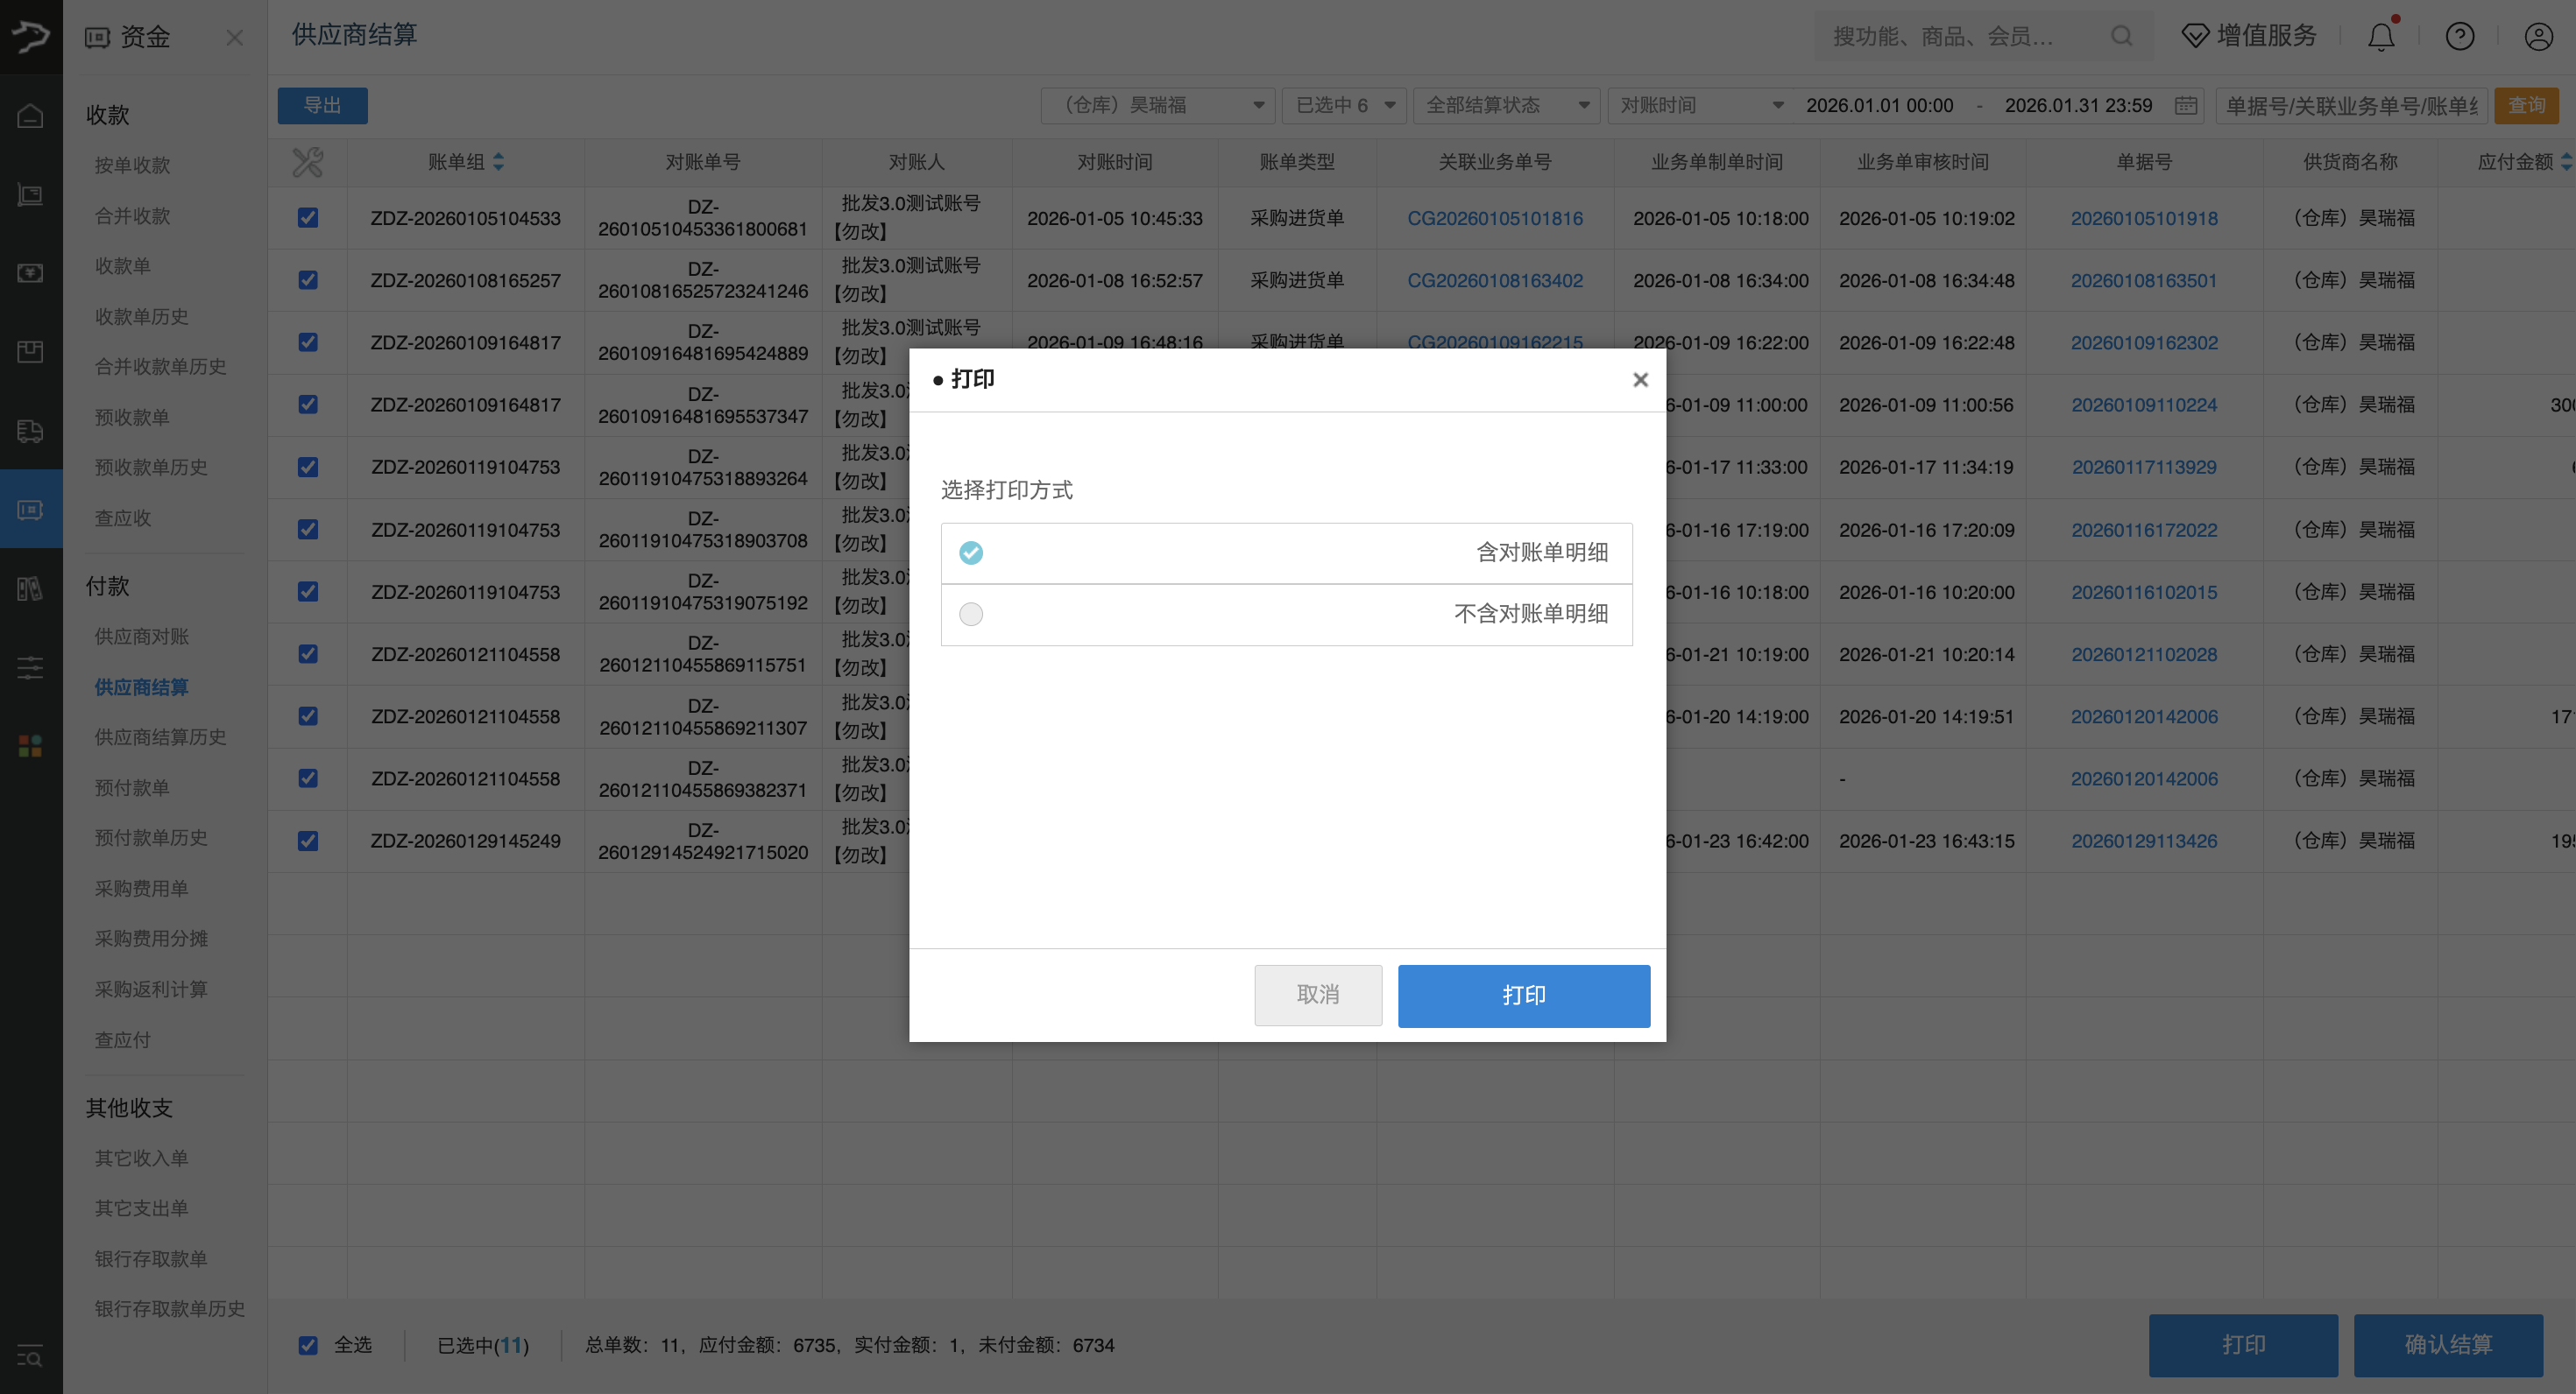
Task: Open the 全部结算状态 dropdown
Action: pos(1506,106)
